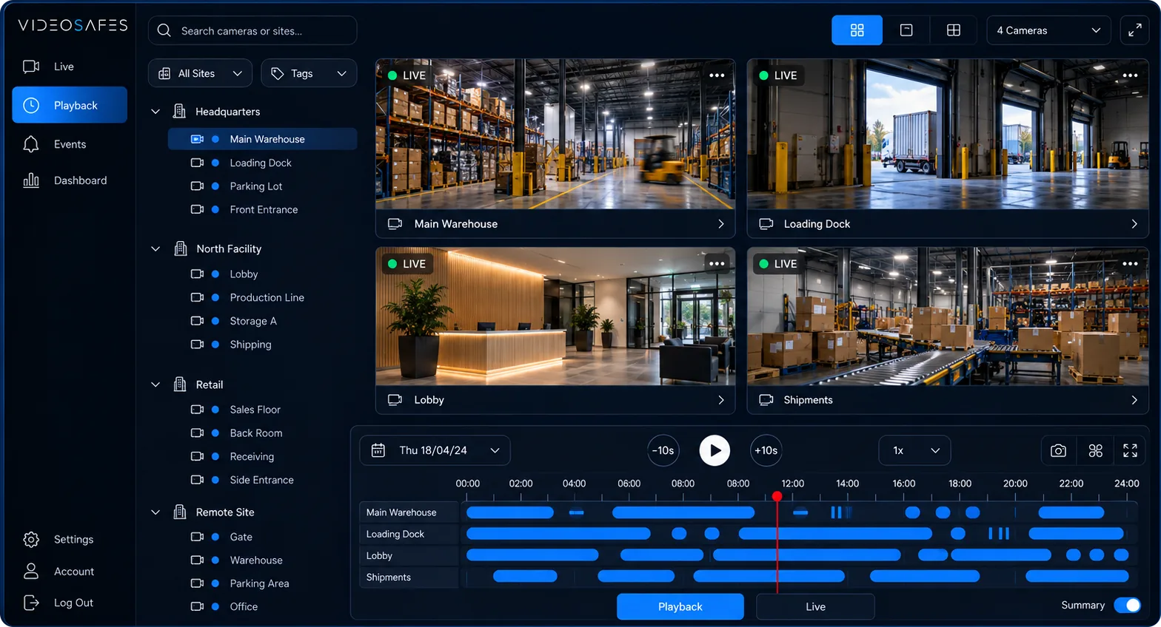Open Playback in the sidebar
This screenshot has width=1161, height=627.
coord(70,105)
